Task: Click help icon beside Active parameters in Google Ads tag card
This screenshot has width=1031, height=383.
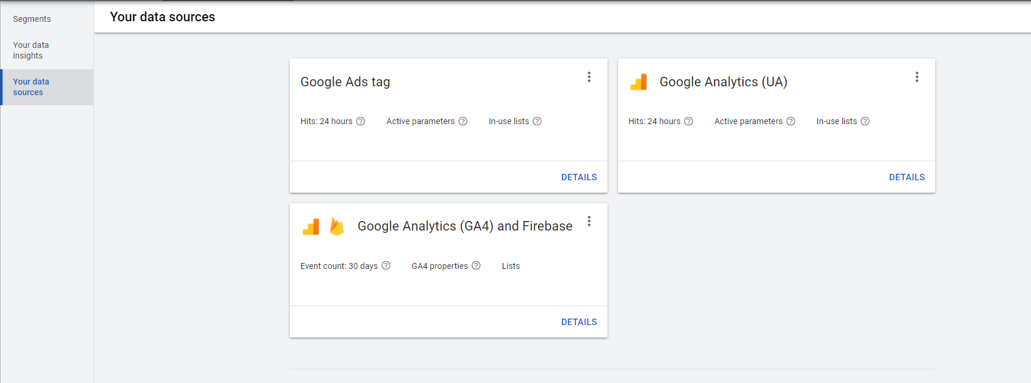Action: click(x=463, y=121)
